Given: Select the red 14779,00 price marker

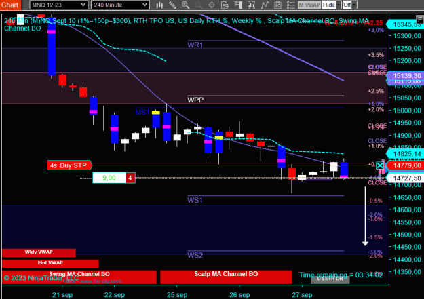Looking at the screenshot, I should click(x=405, y=165).
